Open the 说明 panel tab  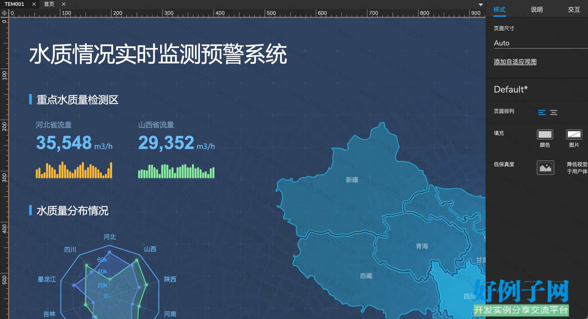(537, 10)
